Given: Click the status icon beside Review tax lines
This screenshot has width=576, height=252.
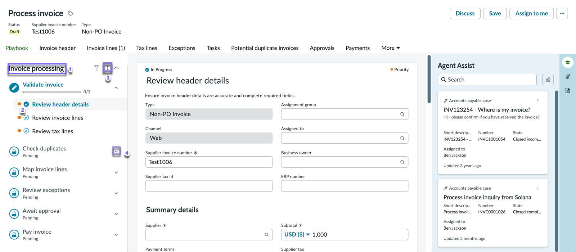Looking at the screenshot, I should [26, 131].
